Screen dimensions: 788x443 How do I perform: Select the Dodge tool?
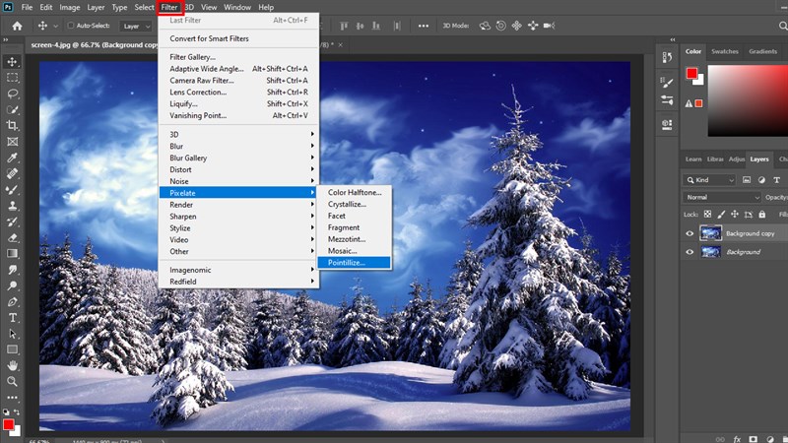(x=12, y=285)
